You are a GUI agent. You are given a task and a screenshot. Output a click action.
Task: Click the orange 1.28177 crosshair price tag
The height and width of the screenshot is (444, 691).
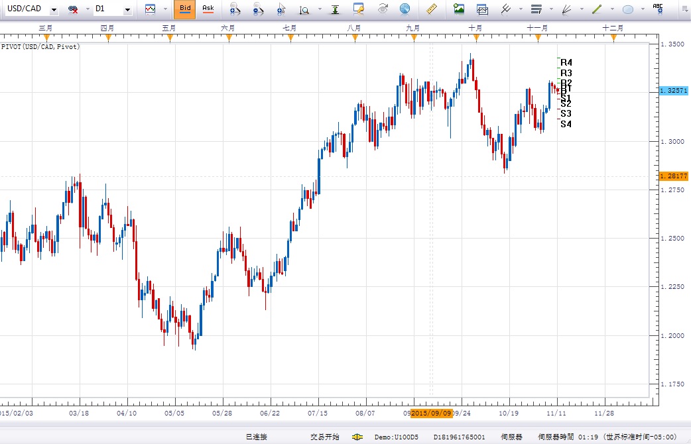pos(673,176)
